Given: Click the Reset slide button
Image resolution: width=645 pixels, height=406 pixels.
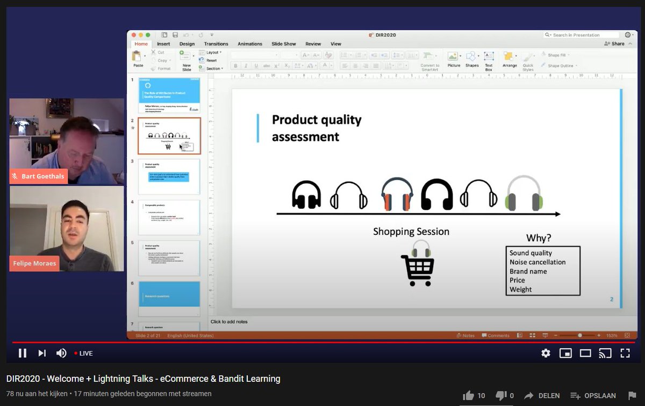Looking at the screenshot, I should point(209,61).
